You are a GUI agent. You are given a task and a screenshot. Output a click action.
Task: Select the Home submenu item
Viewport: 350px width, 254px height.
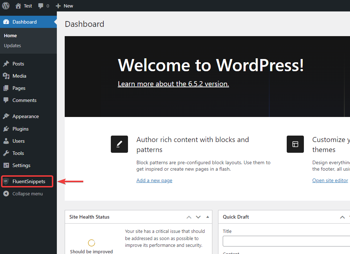pyautogui.click(x=10, y=35)
